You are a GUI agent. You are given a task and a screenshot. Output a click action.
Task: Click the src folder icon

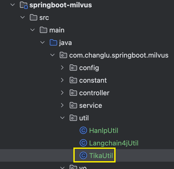pyautogui.click(x=33, y=18)
